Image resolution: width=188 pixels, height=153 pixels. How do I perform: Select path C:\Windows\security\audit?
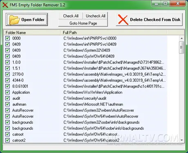click(85, 98)
